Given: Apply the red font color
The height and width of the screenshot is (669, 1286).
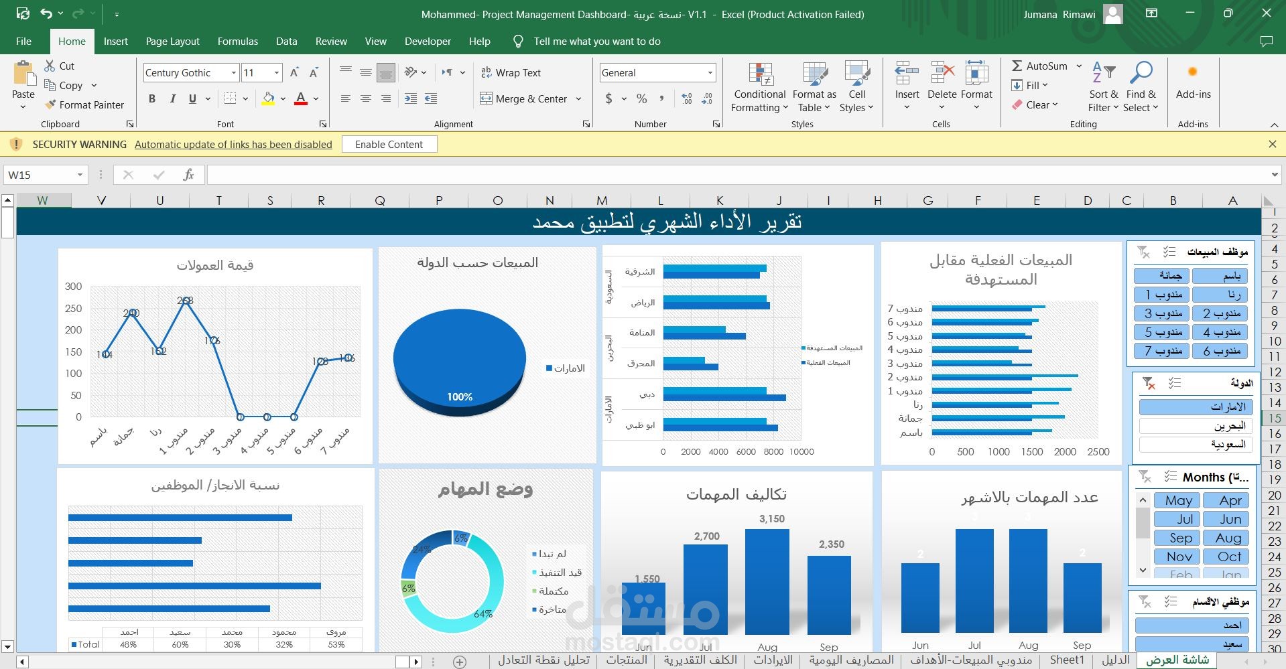Looking at the screenshot, I should 301,98.
